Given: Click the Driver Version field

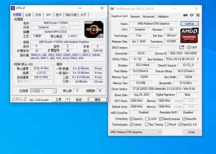Looking at the screenshot, I should pyautogui.click(x=164, y=89).
